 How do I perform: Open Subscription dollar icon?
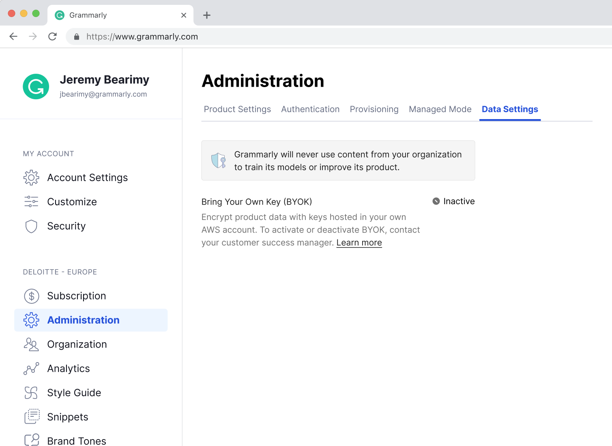coord(31,296)
